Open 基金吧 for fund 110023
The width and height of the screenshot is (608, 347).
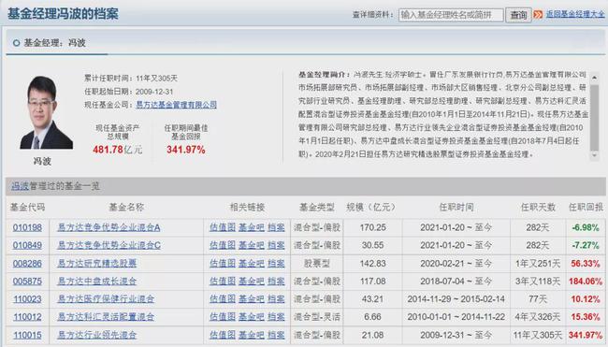(x=252, y=299)
